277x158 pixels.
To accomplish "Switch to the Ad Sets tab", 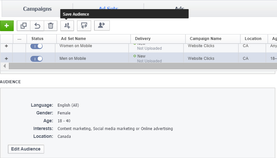I will (x=108, y=8).
